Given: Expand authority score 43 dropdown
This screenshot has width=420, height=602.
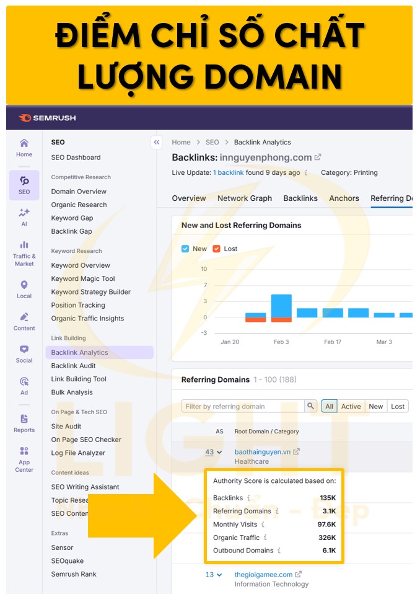Looking at the screenshot, I should pos(214,452).
